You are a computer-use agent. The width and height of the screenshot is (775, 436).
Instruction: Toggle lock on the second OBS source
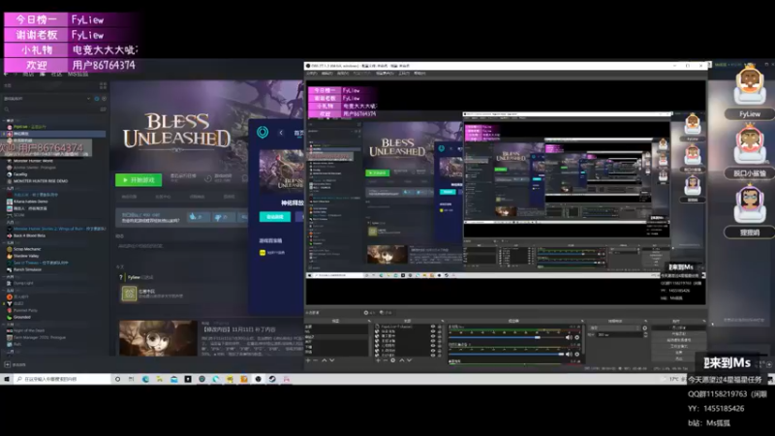pyautogui.click(x=440, y=331)
